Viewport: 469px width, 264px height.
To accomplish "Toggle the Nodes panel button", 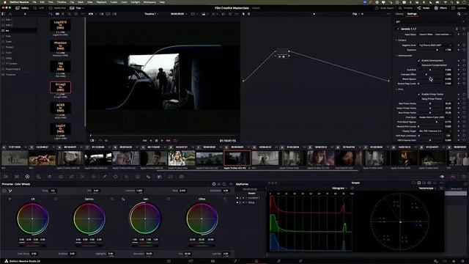I will pos(424,8).
